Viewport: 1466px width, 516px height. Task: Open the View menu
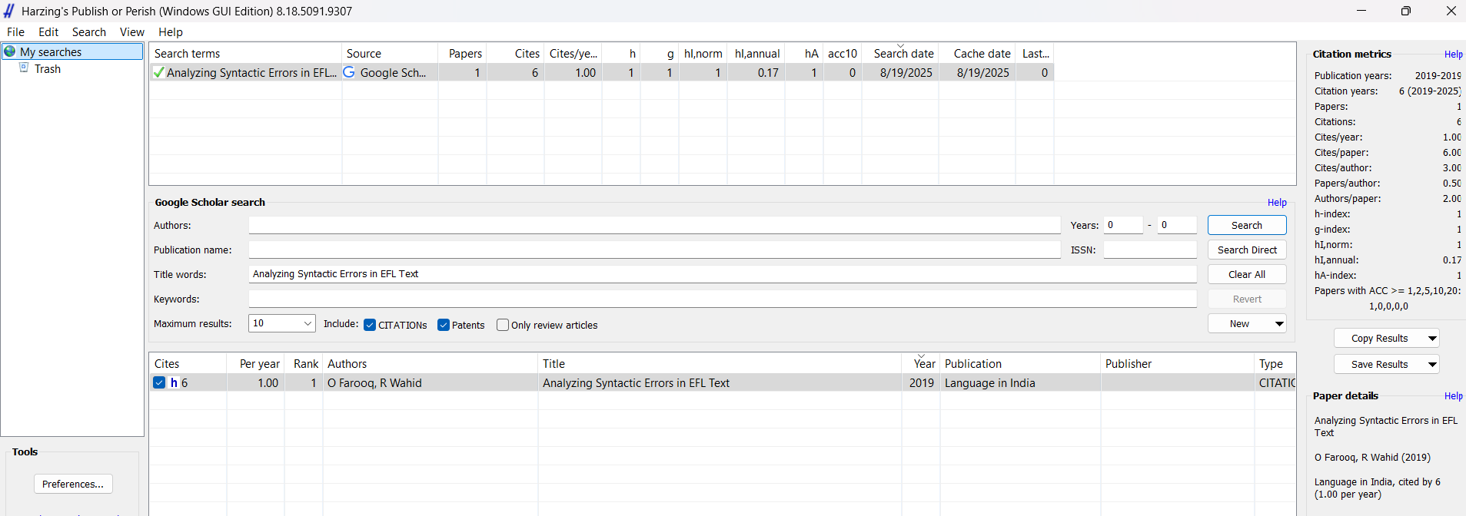click(132, 32)
